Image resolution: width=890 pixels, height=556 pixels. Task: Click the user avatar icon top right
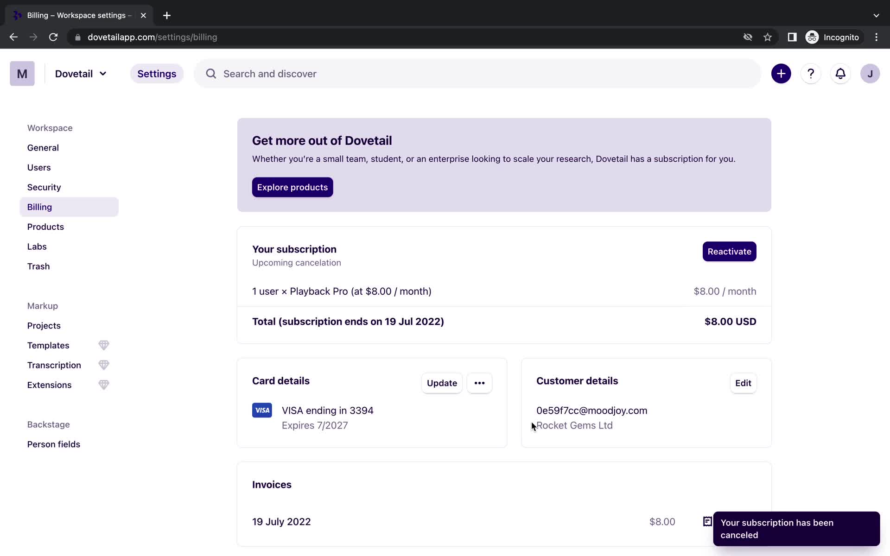point(870,74)
